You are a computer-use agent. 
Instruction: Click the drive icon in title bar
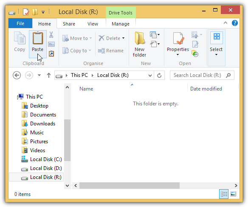click(x=12, y=13)
